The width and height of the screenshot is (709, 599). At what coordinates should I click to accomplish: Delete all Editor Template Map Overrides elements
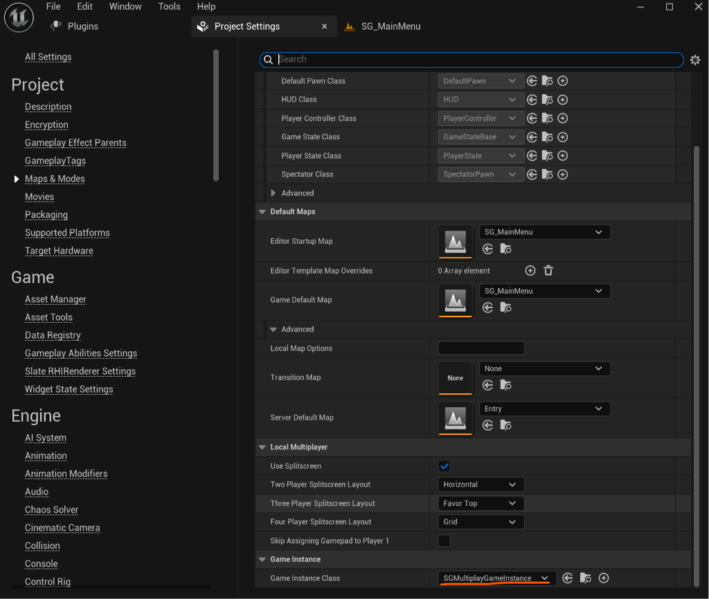tap(548, 270)
